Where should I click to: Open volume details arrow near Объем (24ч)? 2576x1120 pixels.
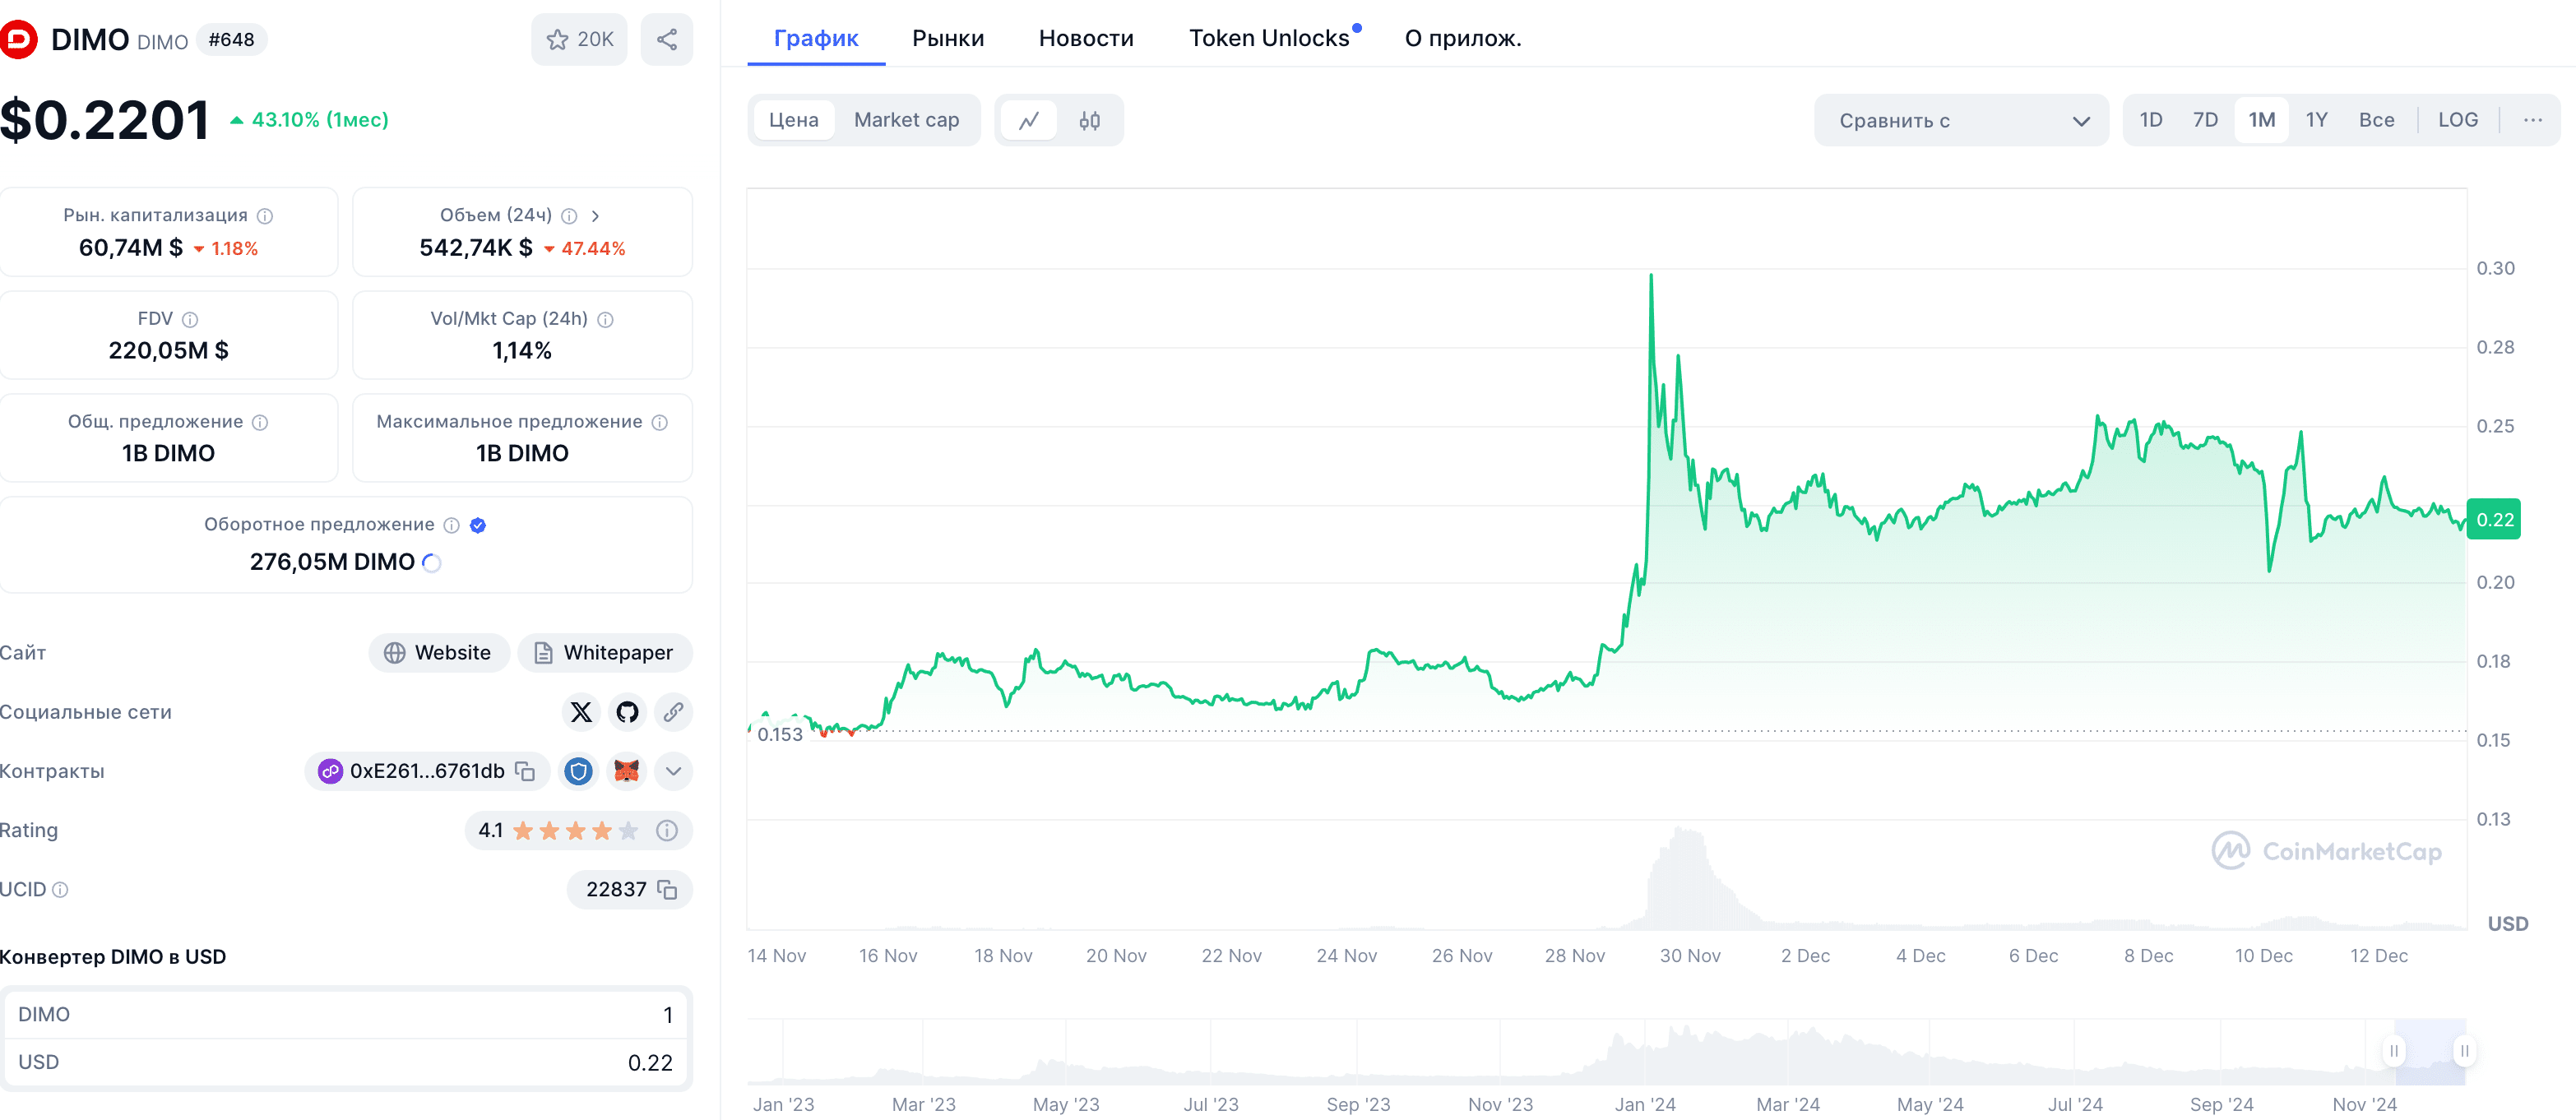pyautogui.click(x=595, y=216)
